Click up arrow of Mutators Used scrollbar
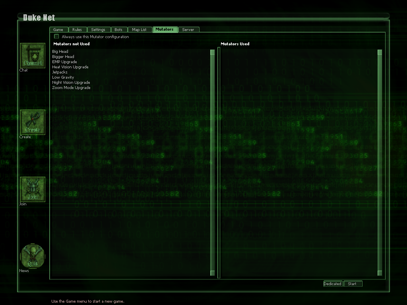 click(380, 52)
